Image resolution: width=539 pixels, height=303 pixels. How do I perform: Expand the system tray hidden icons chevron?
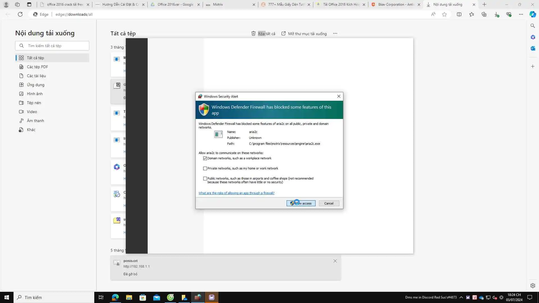point(461,297)
